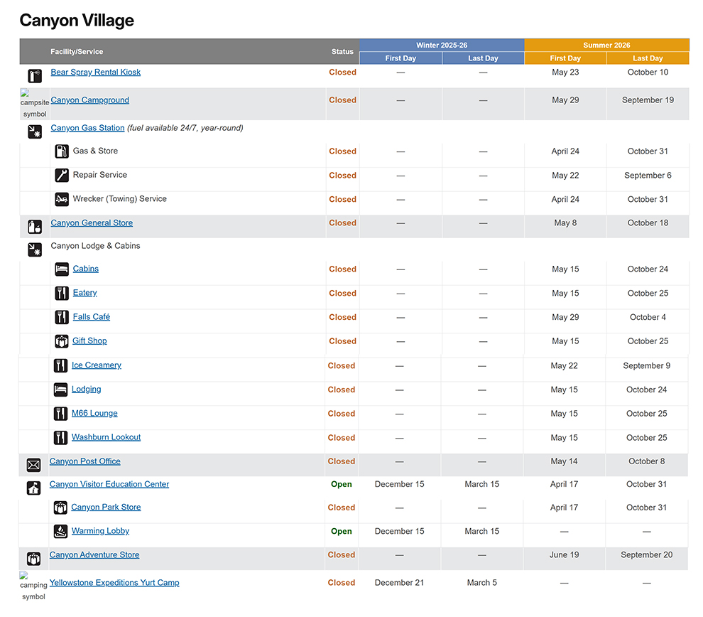
Task: Open the Yellowstone Expeditions Yurt Camp link
Action: pyautogui.click(x=114, y=583)
